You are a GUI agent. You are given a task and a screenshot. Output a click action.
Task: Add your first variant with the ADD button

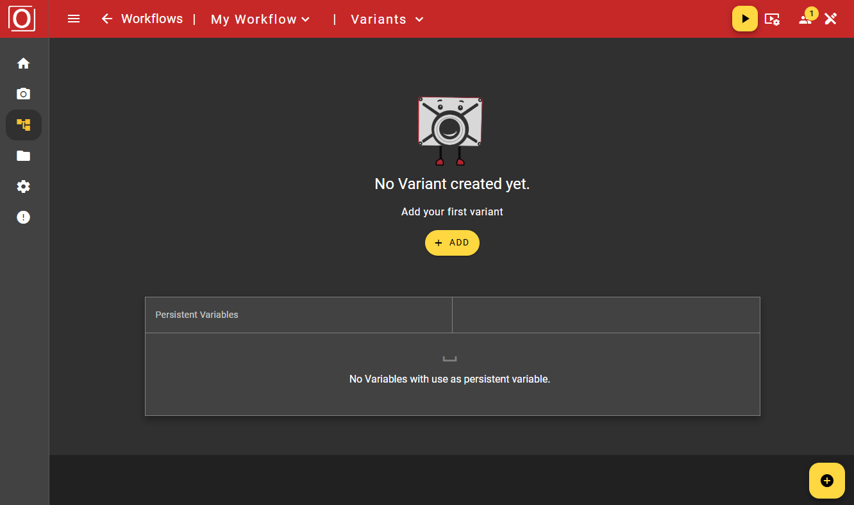(x=452, y=242)
